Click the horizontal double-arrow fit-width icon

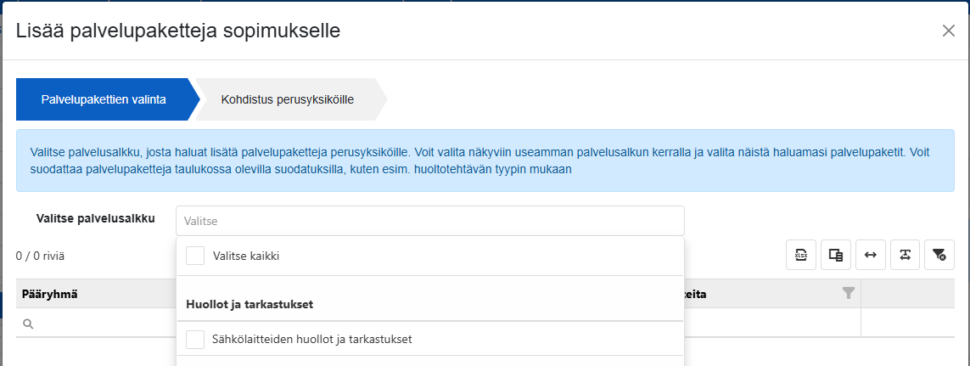click(871, 255)
